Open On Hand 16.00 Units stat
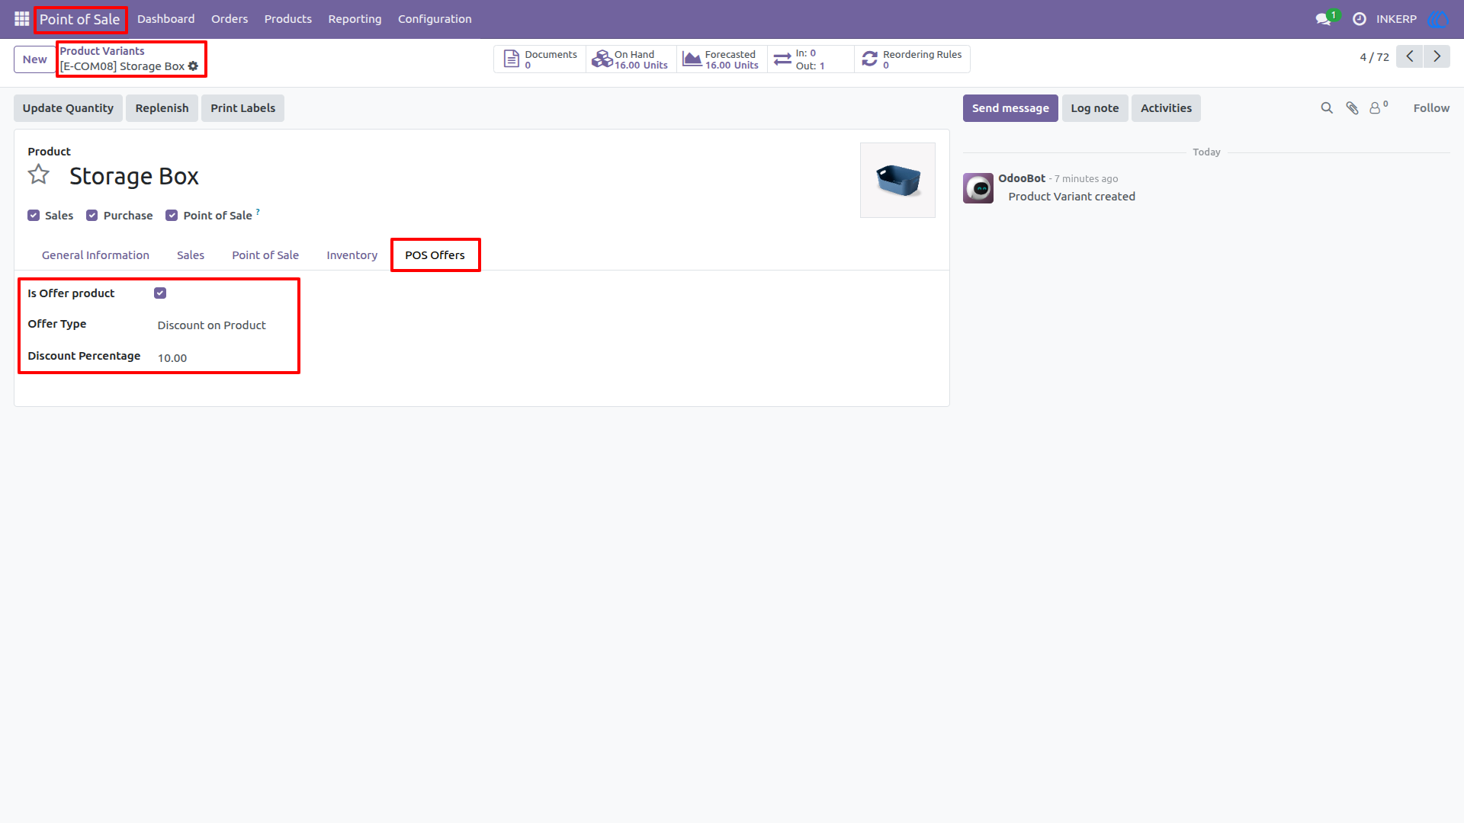Viewport: 1464px width, 823px height. (631, 59)
